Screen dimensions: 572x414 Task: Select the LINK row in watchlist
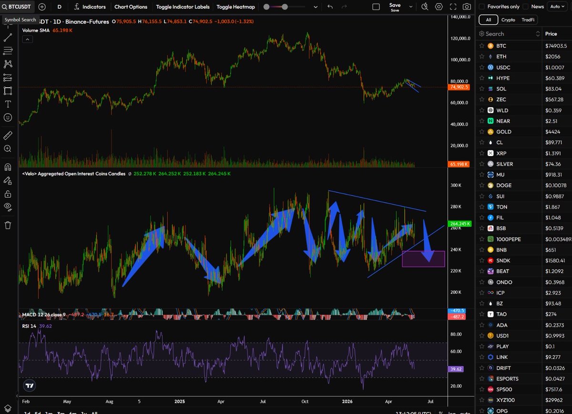(x=523, y=357)
